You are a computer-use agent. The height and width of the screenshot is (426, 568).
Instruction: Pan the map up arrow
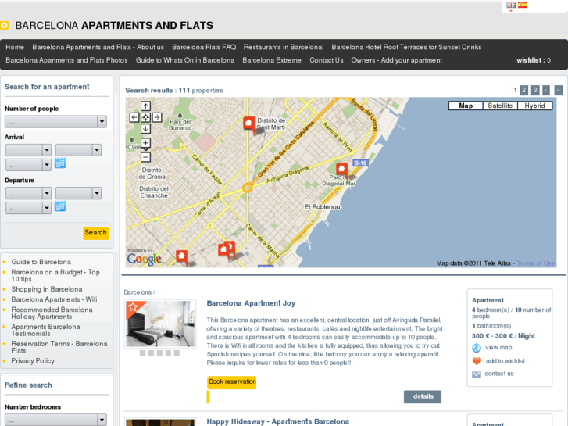pos(145,106)
